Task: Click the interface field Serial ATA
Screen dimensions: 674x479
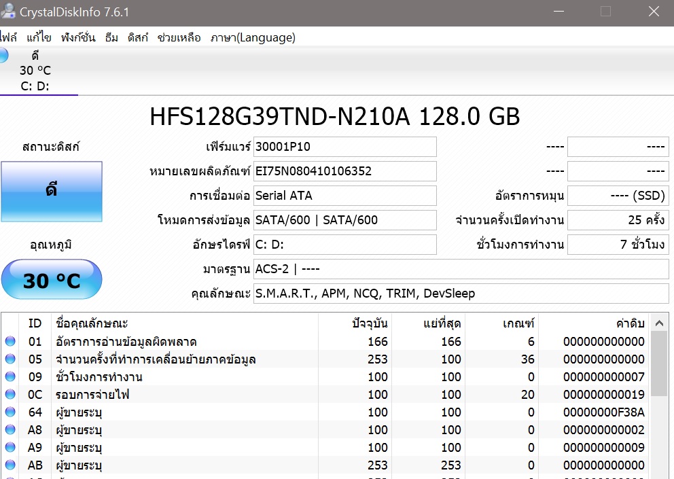Action: tap(344, 196)
